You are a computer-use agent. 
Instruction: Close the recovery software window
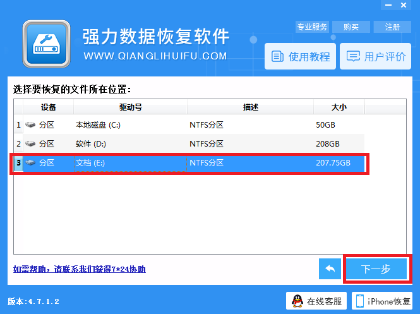(404, 5)
